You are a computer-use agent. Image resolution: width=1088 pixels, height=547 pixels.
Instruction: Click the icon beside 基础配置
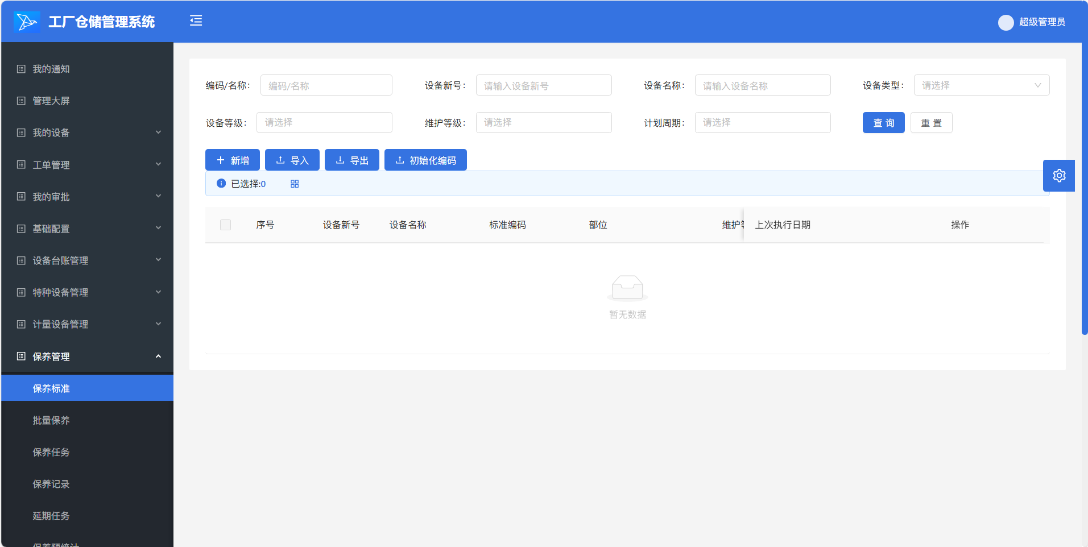[21, 229]
